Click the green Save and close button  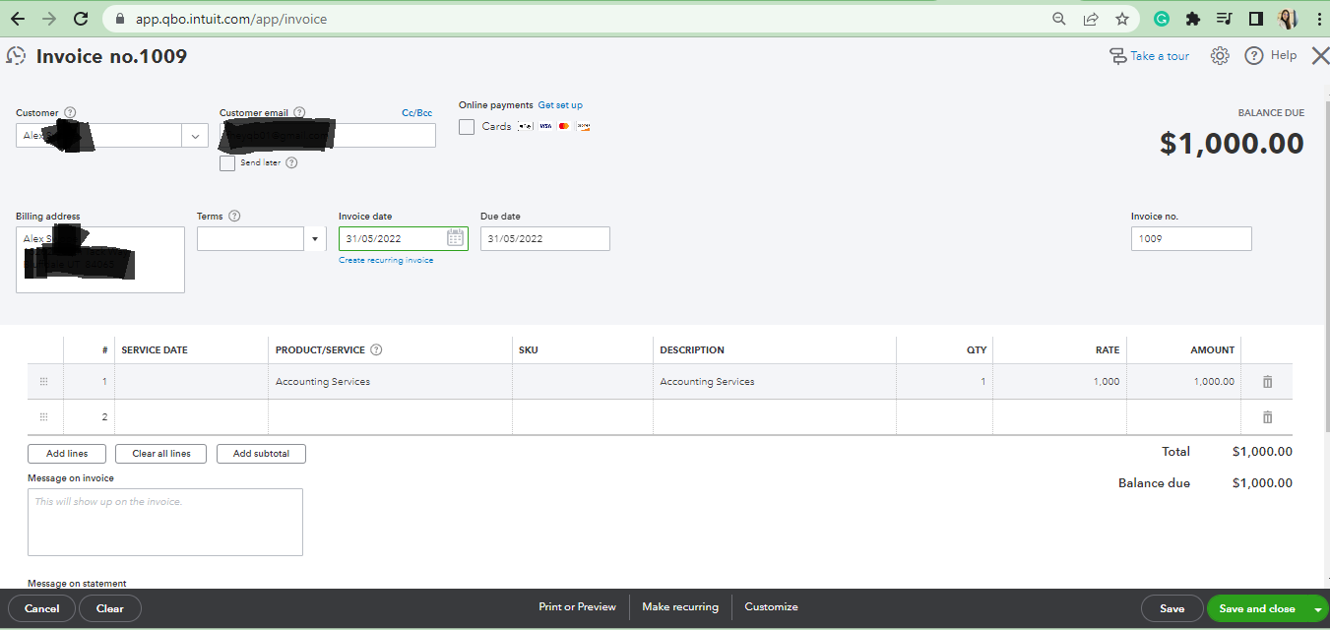pyautogui.click(x=1257, y=608)
